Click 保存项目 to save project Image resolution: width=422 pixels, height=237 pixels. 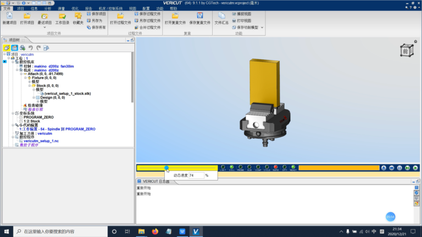coord(96,14)
